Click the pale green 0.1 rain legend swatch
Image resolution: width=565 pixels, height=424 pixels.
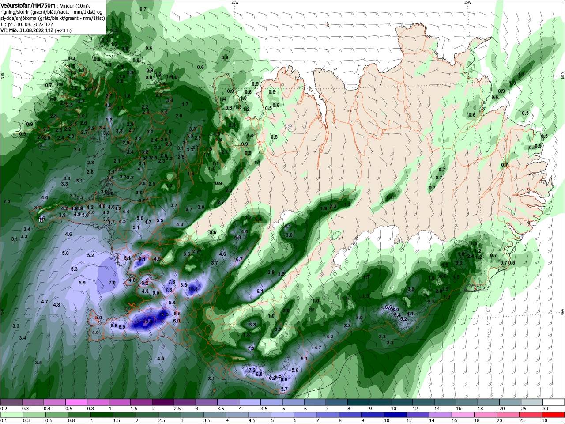[11, 415]
